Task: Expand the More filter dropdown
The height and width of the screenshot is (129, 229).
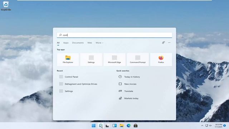Action: tap(99, 43)
